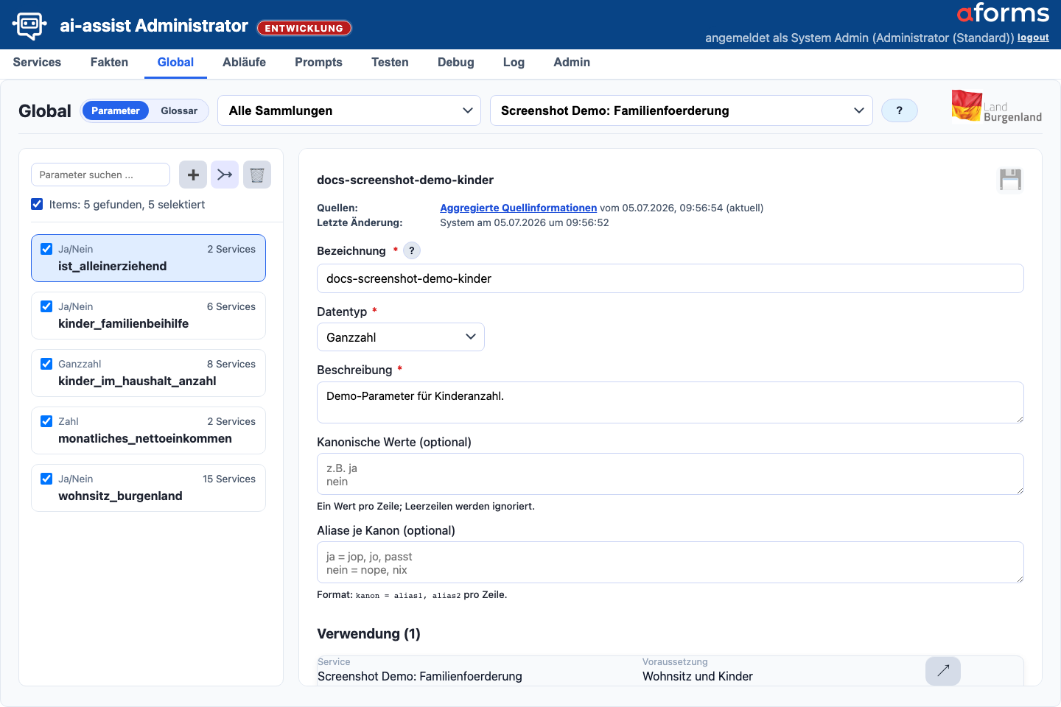Click the '8 Services' count label

click(231, 364)
